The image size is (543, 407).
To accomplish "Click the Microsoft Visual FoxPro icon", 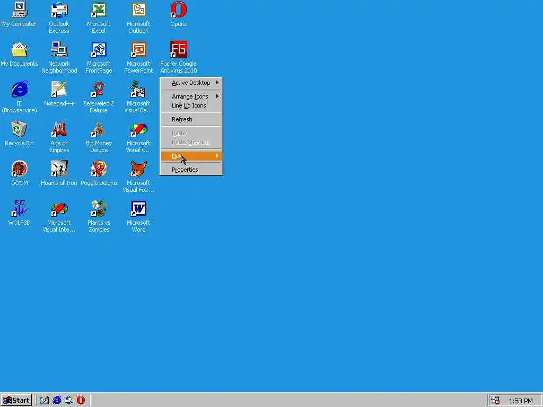I will 138,176.
